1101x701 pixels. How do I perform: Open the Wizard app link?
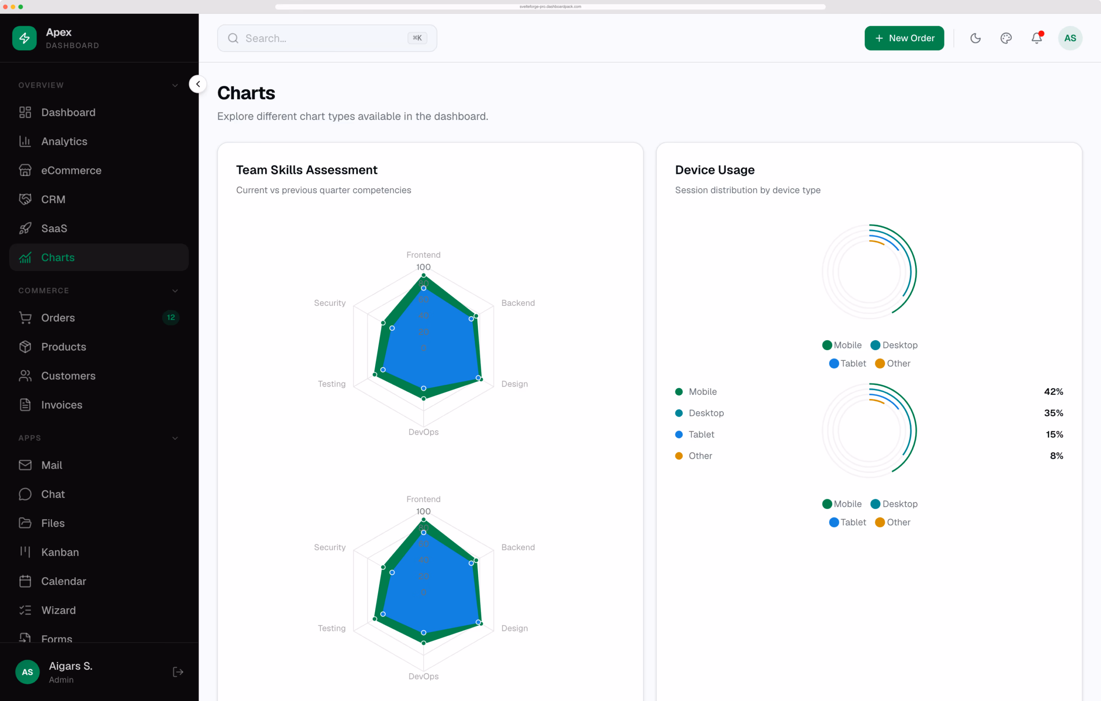click(x=99, y=610)
